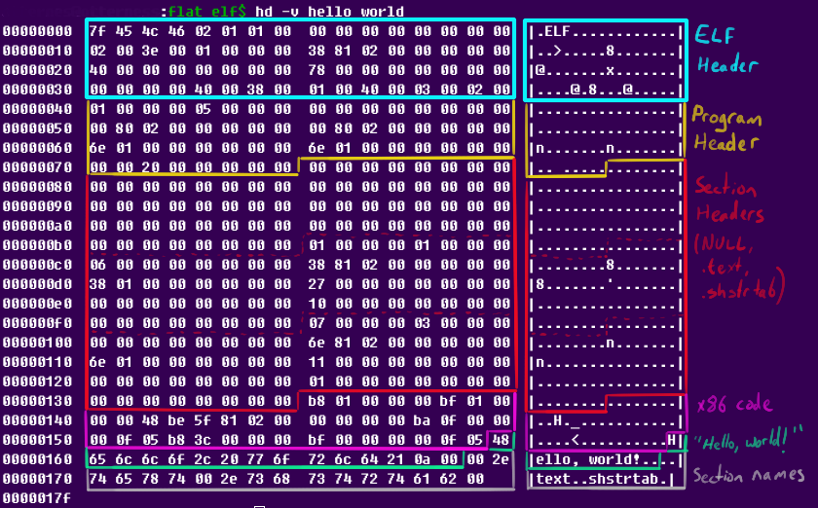Click the red '.shstrtab)' annotation text

pyautogui.click(x=727, y=291)
